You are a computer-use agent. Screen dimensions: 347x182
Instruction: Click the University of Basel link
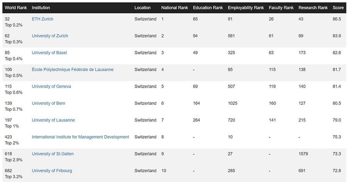(49, 53)
